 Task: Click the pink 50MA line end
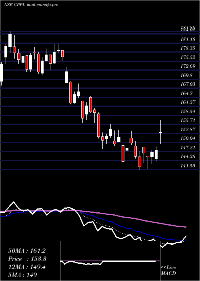[185, 227]
